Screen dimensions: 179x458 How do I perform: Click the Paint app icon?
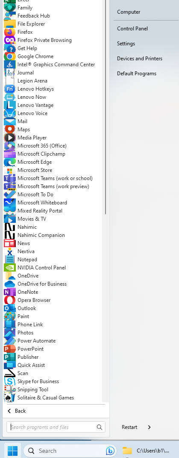pyautogui.click(x=10, y=316)
